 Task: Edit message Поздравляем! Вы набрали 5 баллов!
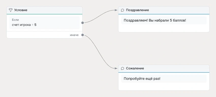click(x=164, y=21)
